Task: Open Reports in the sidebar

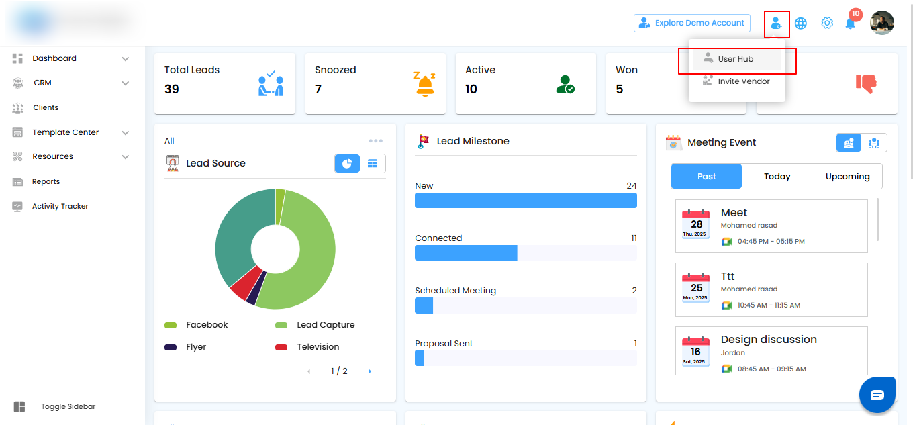Action: pyautogui.click(x=46, y=182)
